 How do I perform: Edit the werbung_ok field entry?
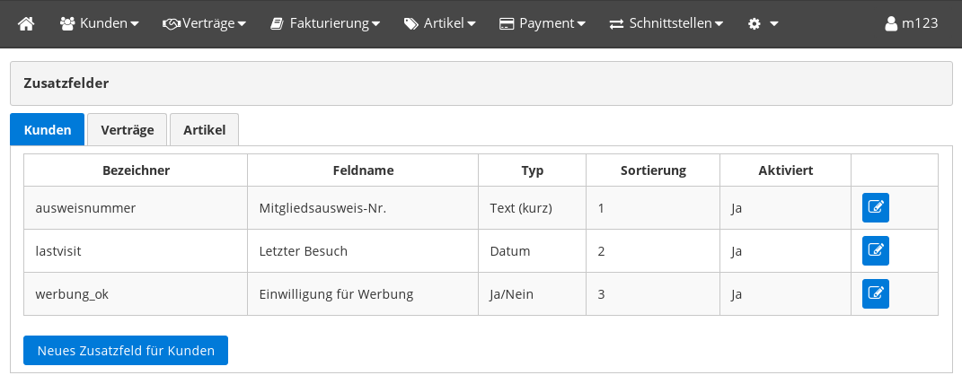(x=875, y=294)
